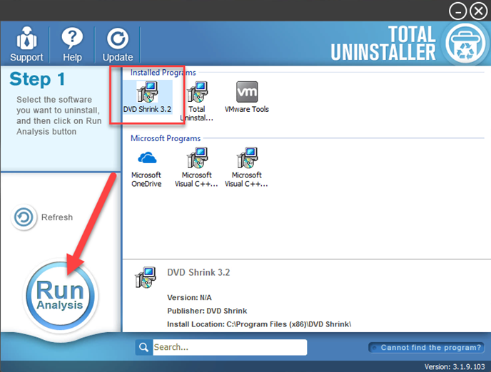This screenshot has height=372, width=491.
Task: Select the Total Uninstaller program entry
Action: click(x=197, y=101)
